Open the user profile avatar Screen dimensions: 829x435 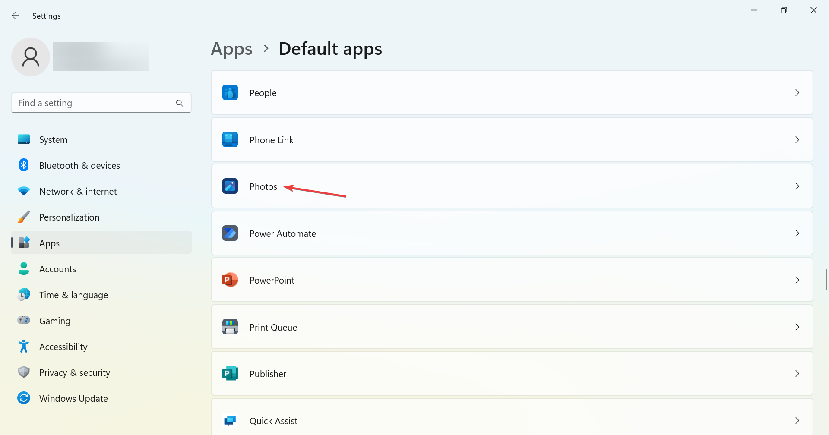[31, 57]
